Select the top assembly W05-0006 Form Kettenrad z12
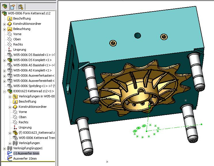 pos(29,13)
